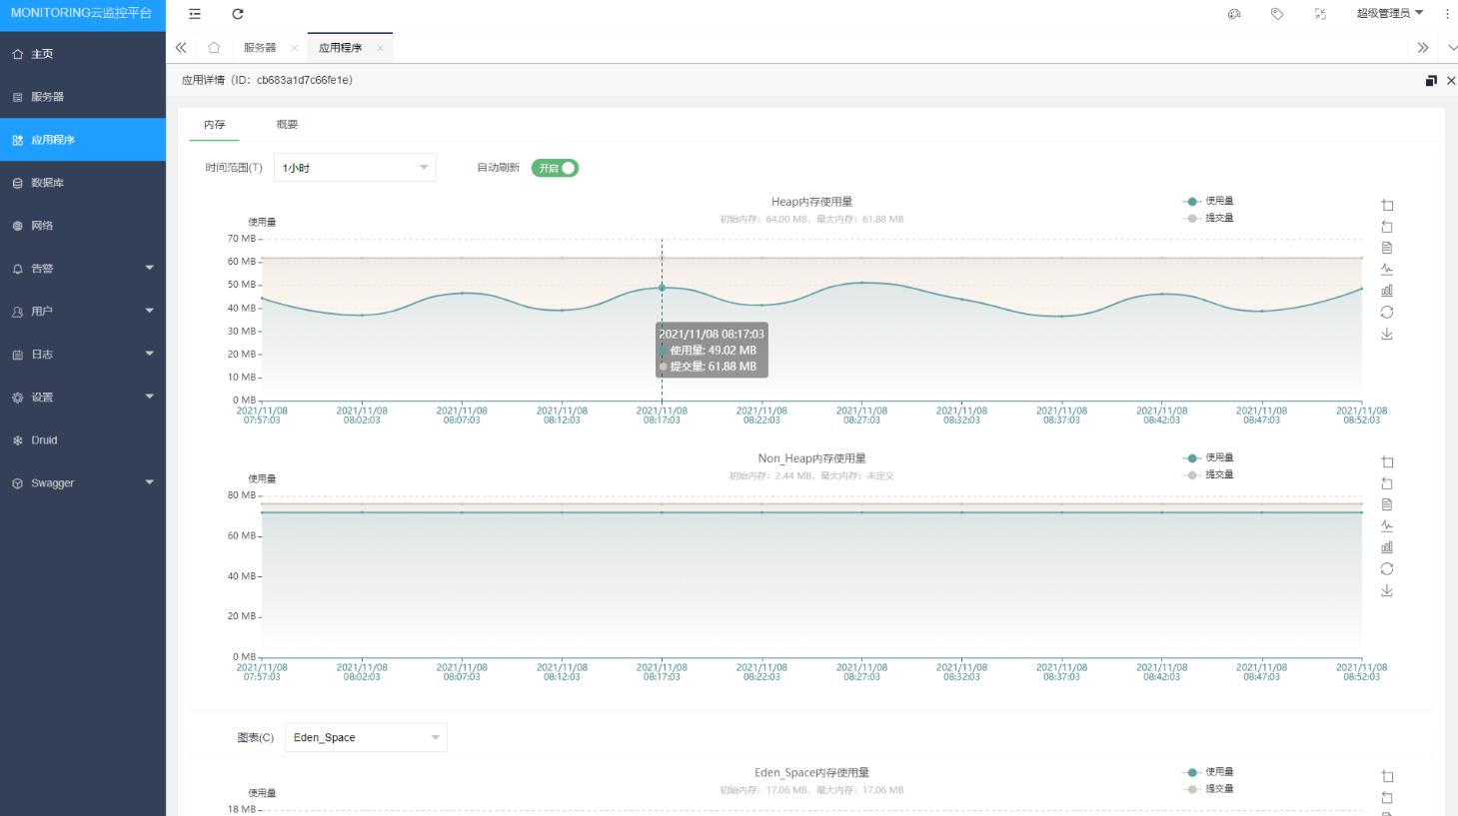Viewport: 1458px width, 816px height.
Task: Open 服务器 in the sidebar
Action: click(83, 97)
